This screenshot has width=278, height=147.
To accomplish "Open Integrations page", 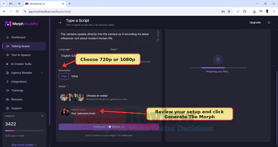I will (19, 82).
